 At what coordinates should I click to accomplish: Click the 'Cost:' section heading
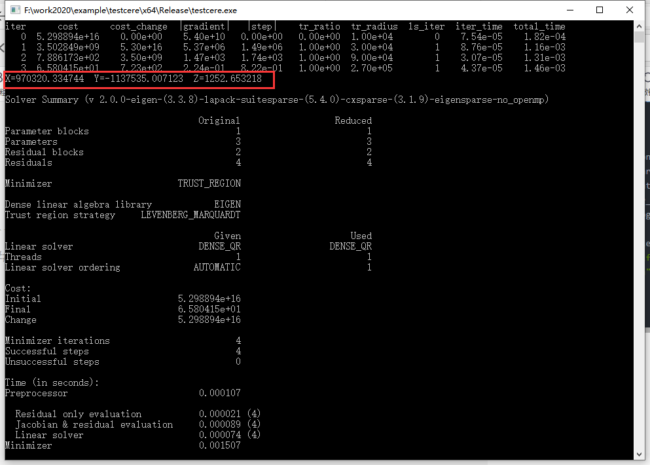point(18,288)
